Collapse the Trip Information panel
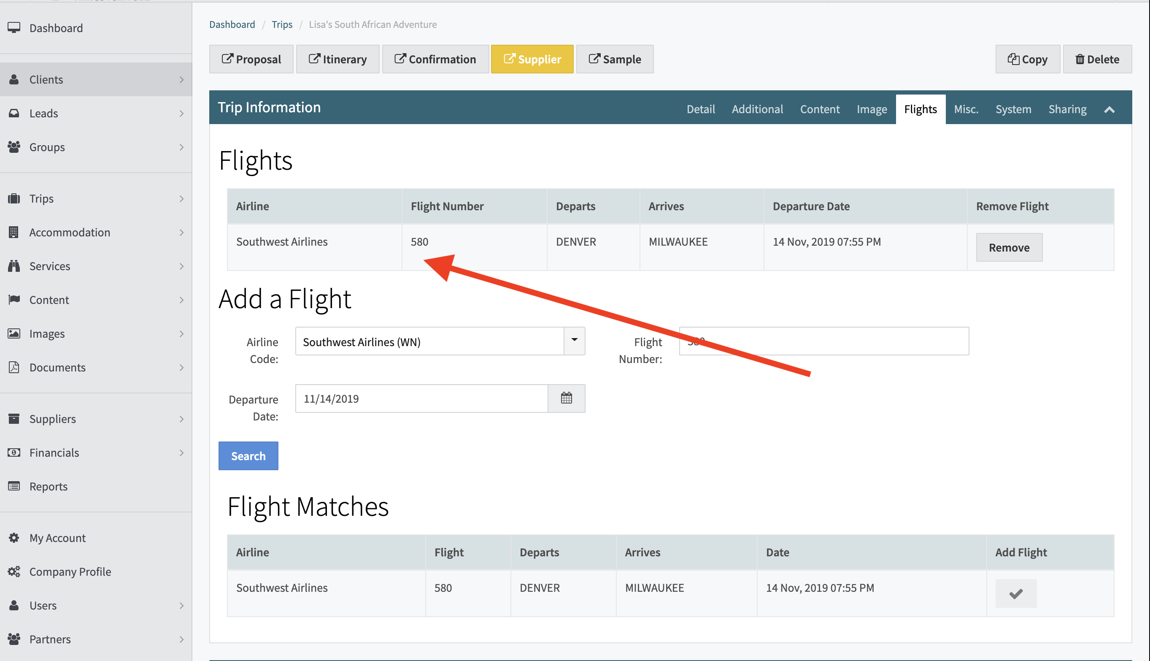Screen dimensions: 1150x661 [x=1109, y=109]
